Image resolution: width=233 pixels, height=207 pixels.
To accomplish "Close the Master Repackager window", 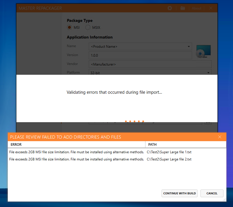I will [211, 8].
